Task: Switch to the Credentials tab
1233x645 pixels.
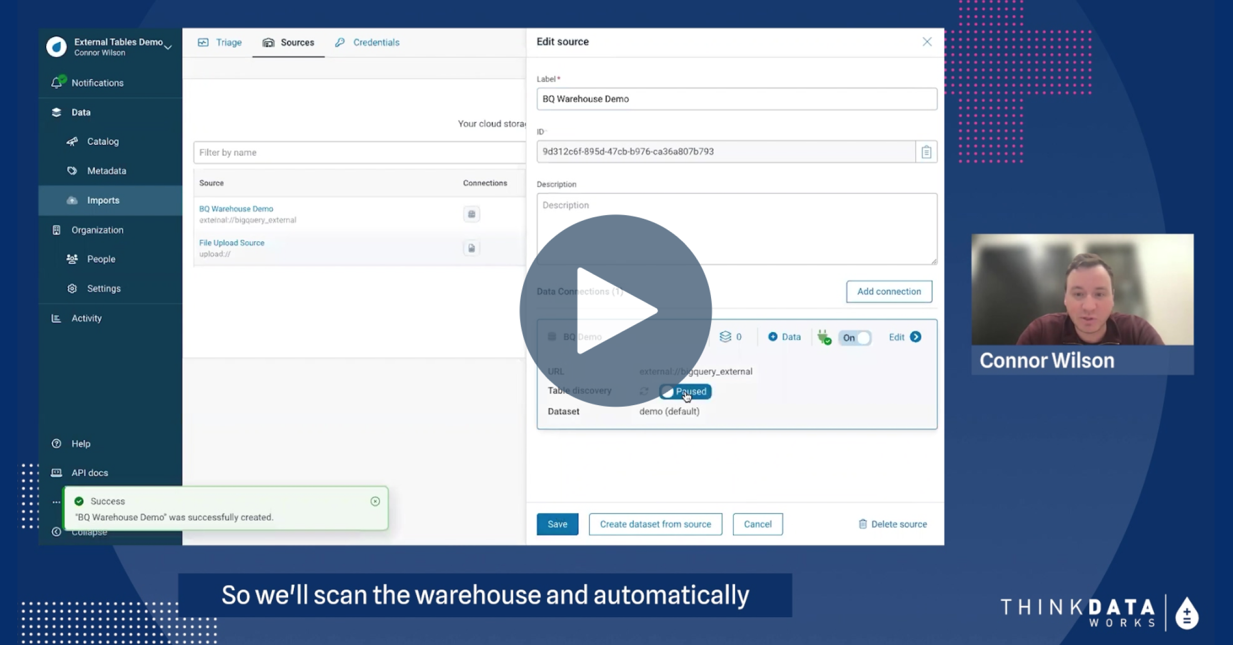Action: pyautogui.click(x=376, y=42)
